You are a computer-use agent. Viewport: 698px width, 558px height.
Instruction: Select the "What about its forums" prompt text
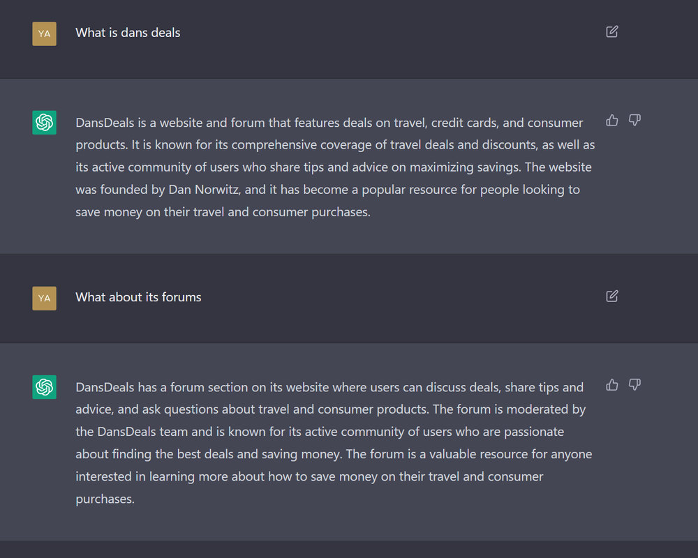pos(138,297)
